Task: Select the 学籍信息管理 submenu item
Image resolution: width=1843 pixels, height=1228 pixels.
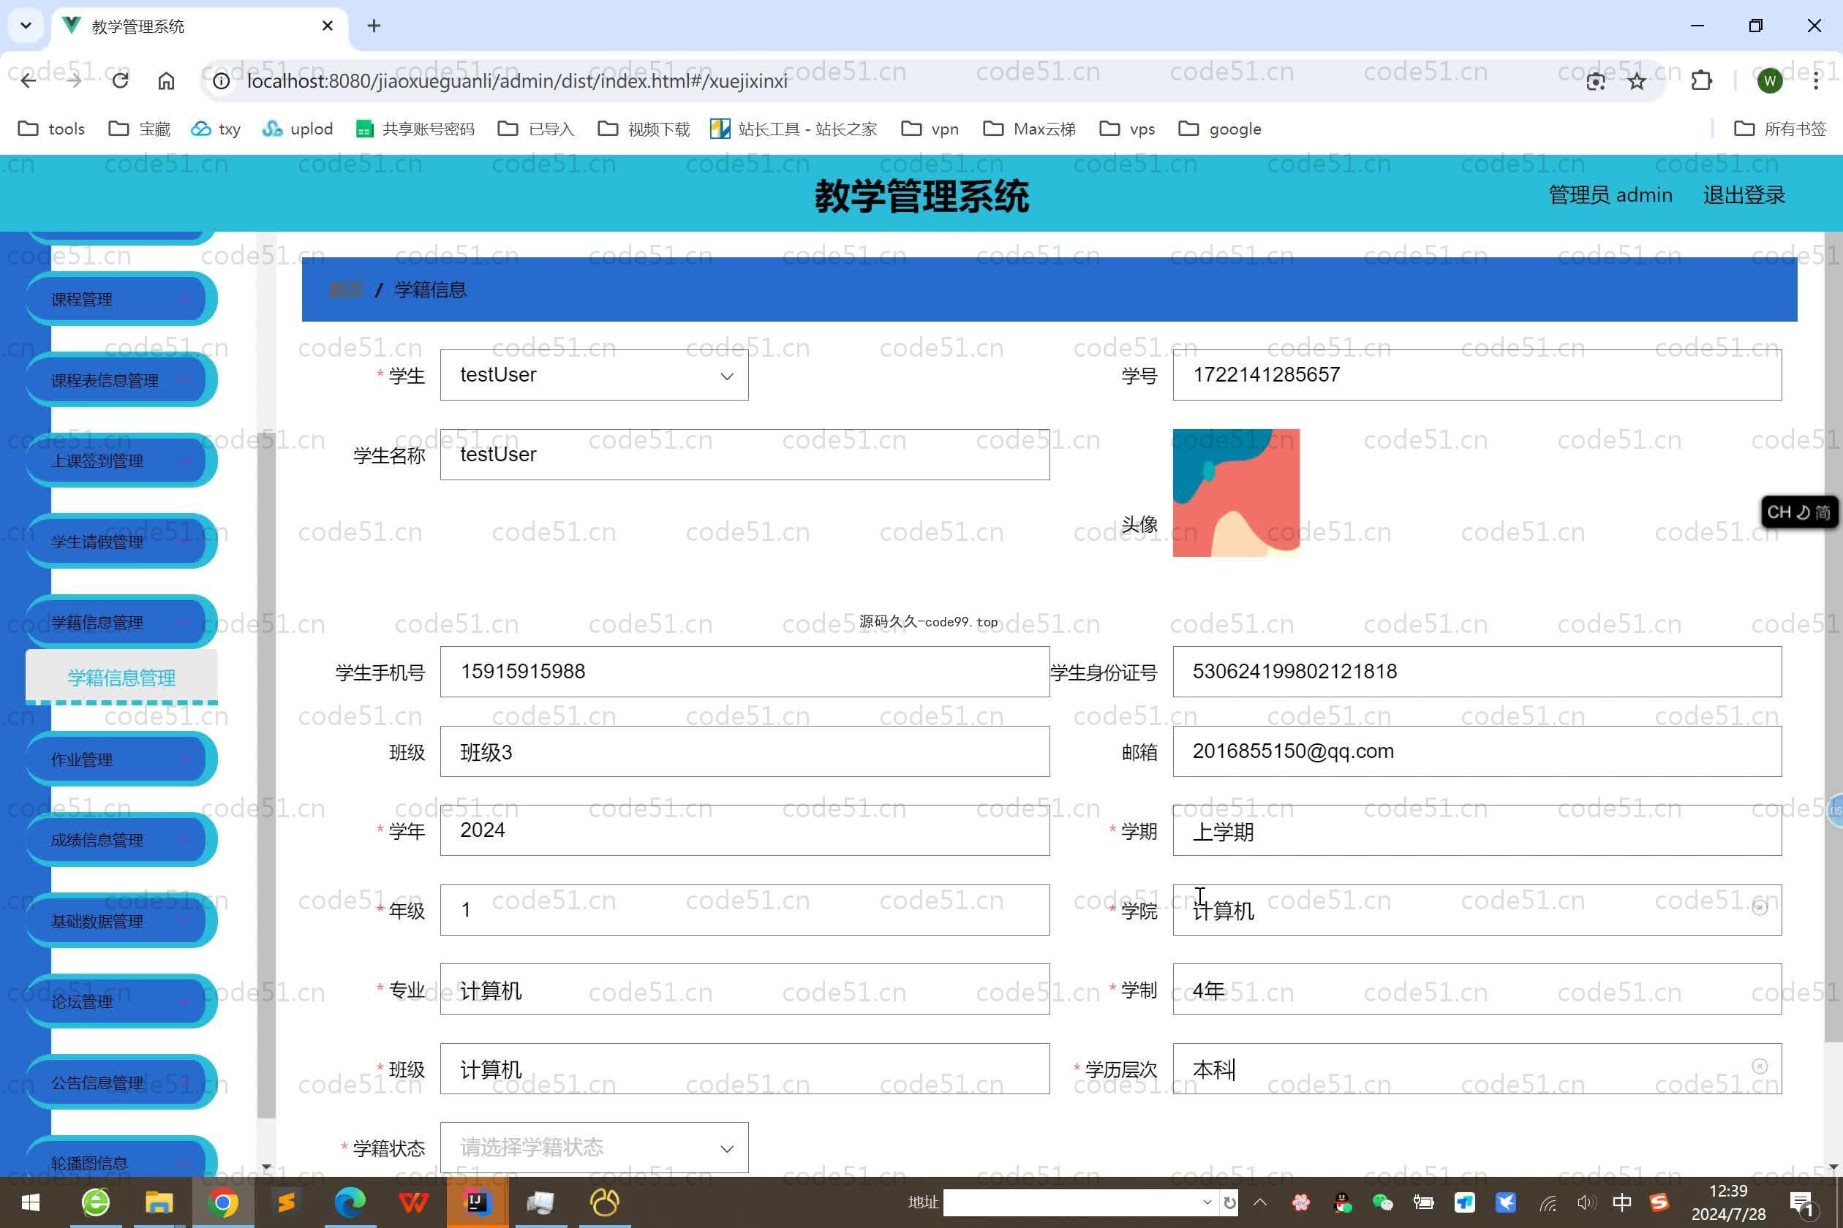Action: pos(121,678)
